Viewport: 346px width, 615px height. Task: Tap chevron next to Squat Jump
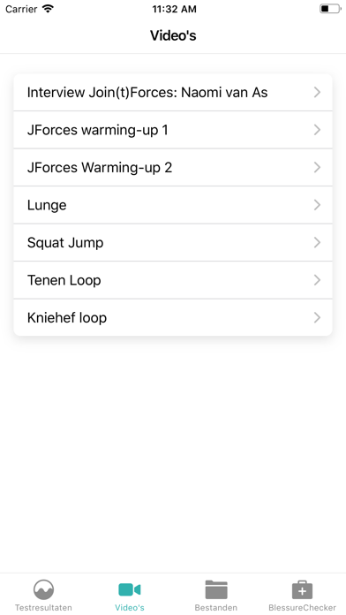click(318, 242)
